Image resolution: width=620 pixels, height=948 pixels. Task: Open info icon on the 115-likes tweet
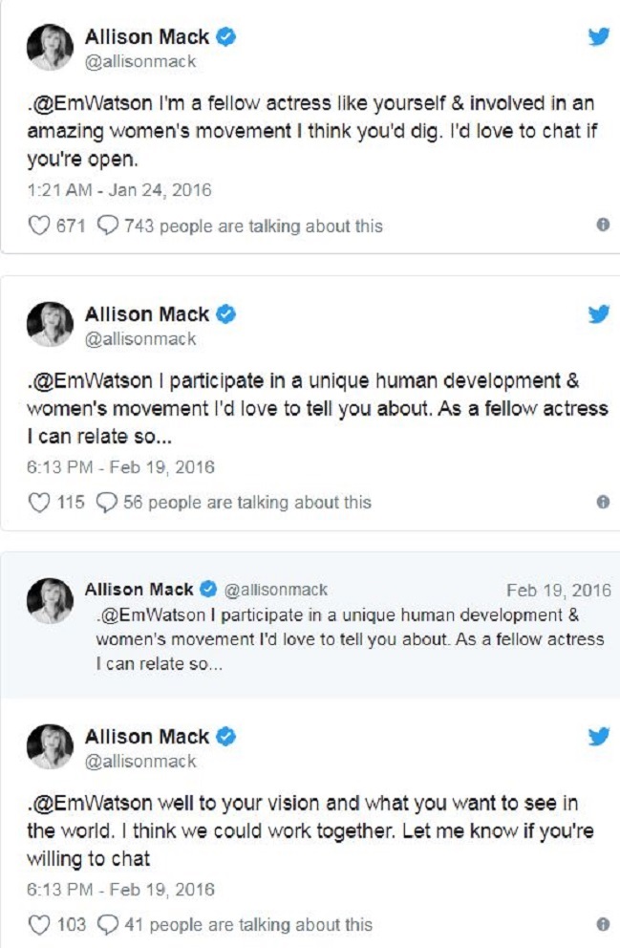603,502
